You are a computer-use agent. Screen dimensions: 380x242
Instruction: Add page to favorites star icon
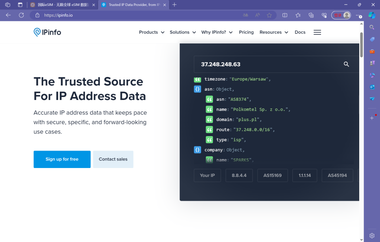coord(269,15)
